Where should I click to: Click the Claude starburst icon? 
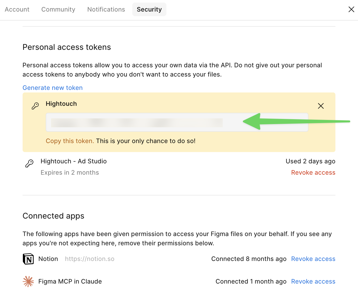point(28,281)
